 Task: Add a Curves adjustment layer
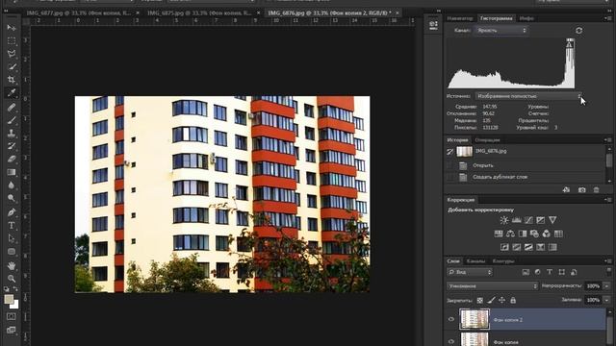(528, 220)
